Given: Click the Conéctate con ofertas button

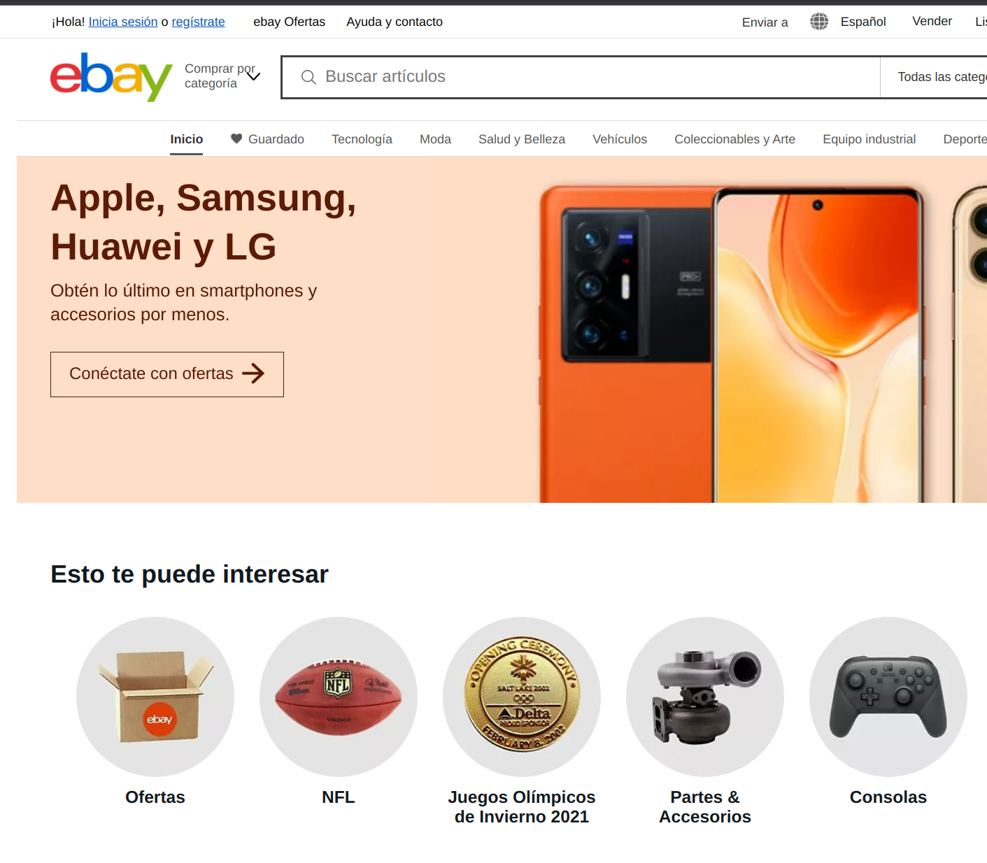Looking at the screenshot, I should tap(167, 374).
